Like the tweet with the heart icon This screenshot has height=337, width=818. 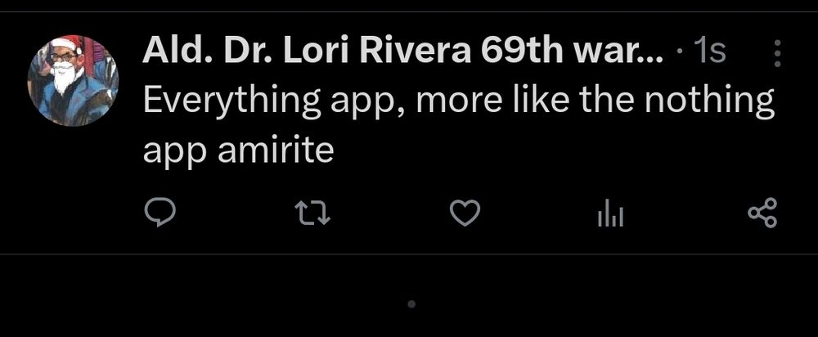tap(465, 214)
